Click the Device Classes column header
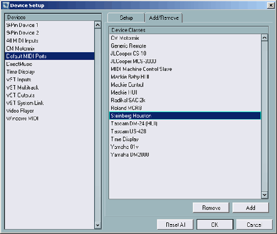277x234 pixels. [188, 30]
